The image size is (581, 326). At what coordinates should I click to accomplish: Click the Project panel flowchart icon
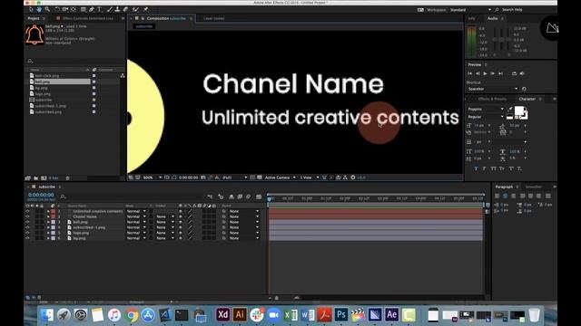(x=123, y=75)
